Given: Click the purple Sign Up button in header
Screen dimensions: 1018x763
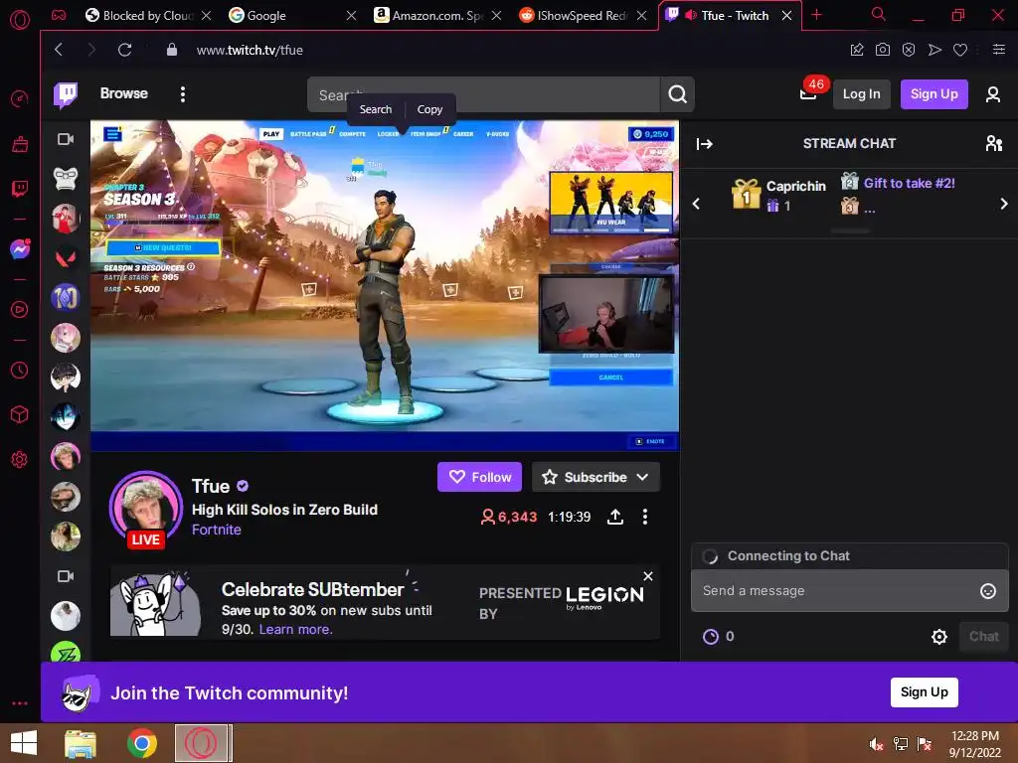Looking at the screenshot, I should click(933, 94).
